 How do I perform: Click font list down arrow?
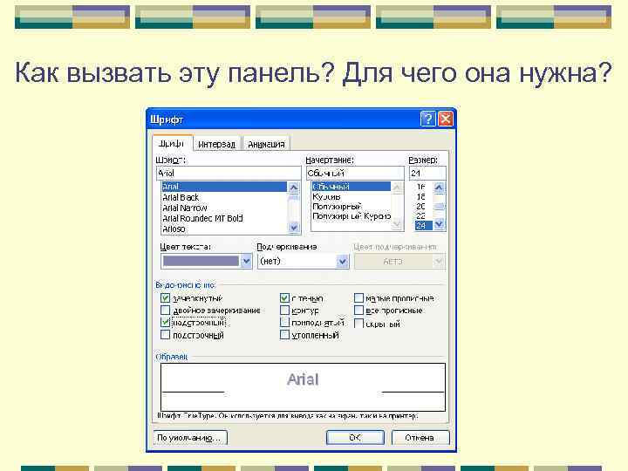click(x=294, y=228)
